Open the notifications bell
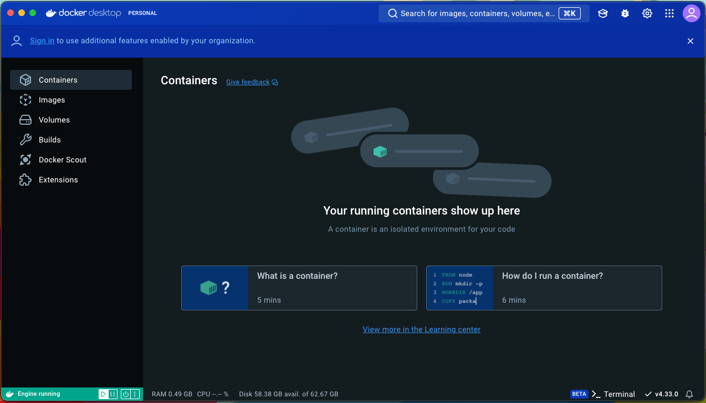 690,394
